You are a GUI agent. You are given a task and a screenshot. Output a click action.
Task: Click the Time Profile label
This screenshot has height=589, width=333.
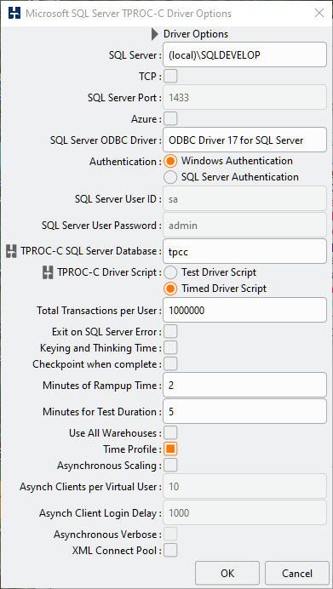132,449
